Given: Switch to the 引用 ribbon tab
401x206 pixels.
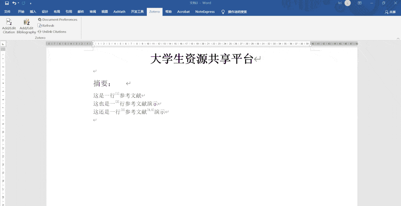Looking at the screenshot, I should 69,12.
